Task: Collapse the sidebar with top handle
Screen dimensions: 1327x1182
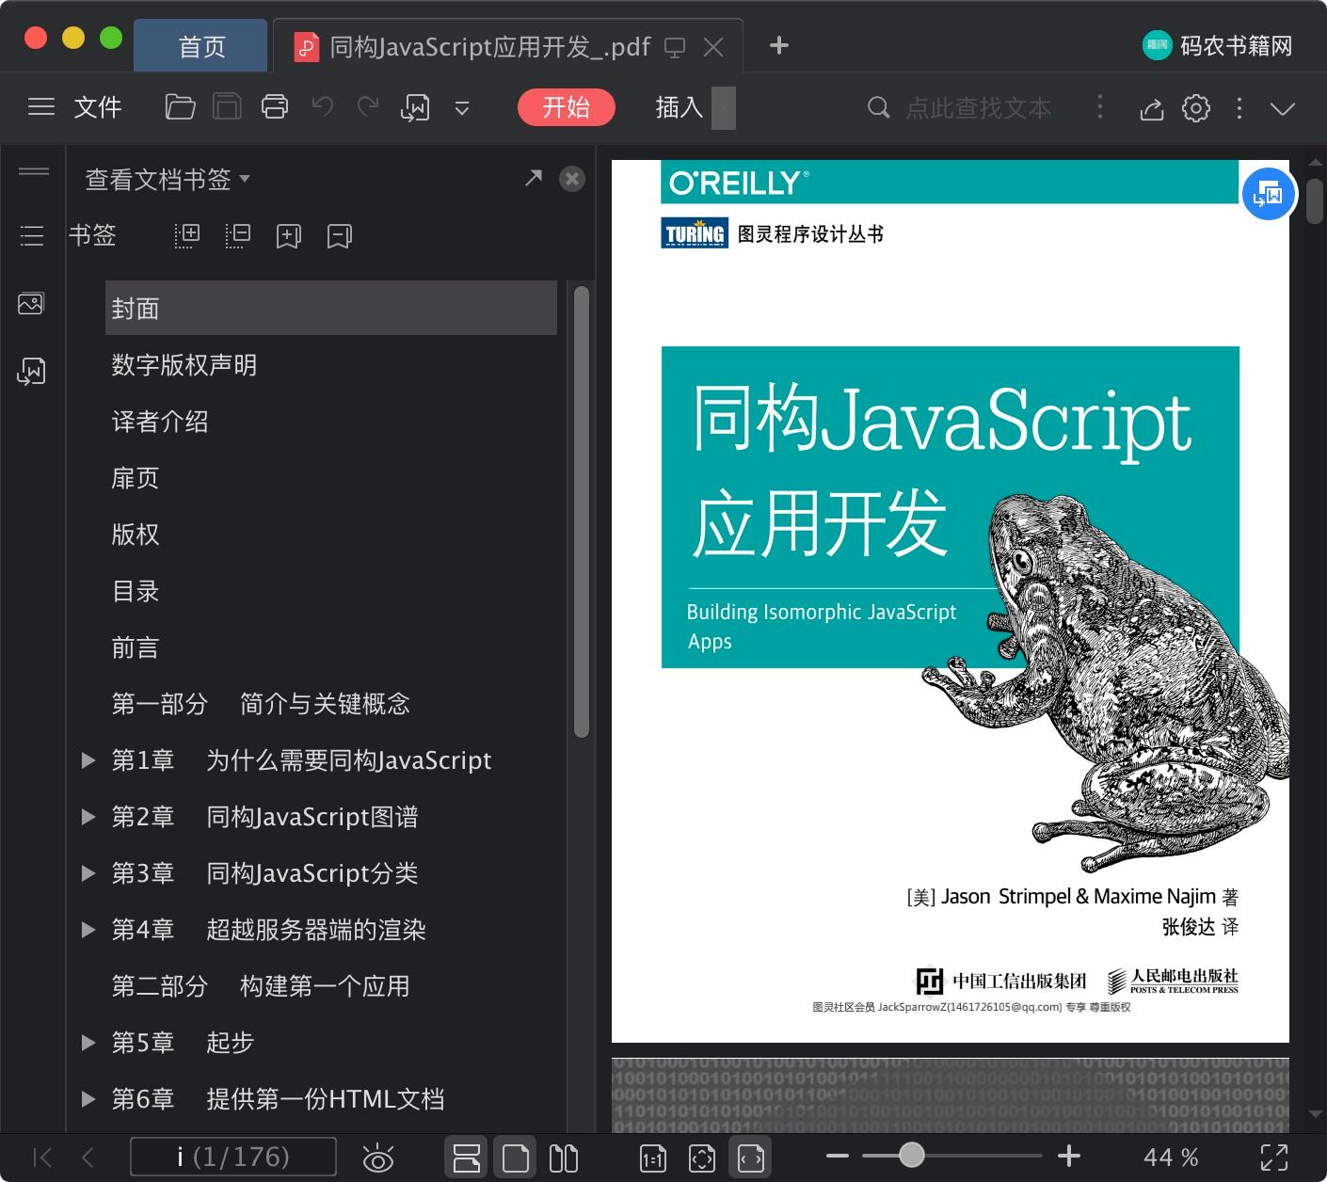Action: pyautogui.click(x=34, y=171)
